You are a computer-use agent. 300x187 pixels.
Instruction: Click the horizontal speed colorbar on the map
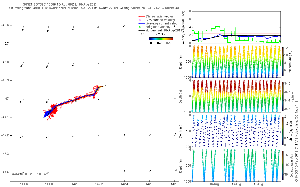[x=161, y=39]
